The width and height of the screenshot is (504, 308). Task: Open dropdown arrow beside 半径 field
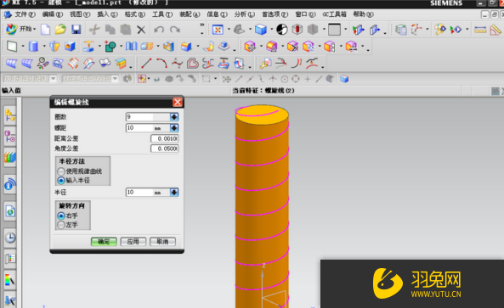[x=174, y=192]
